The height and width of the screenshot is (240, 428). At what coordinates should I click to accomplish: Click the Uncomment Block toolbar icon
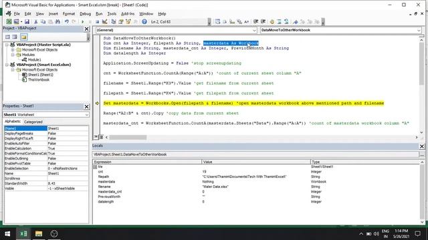286,21
